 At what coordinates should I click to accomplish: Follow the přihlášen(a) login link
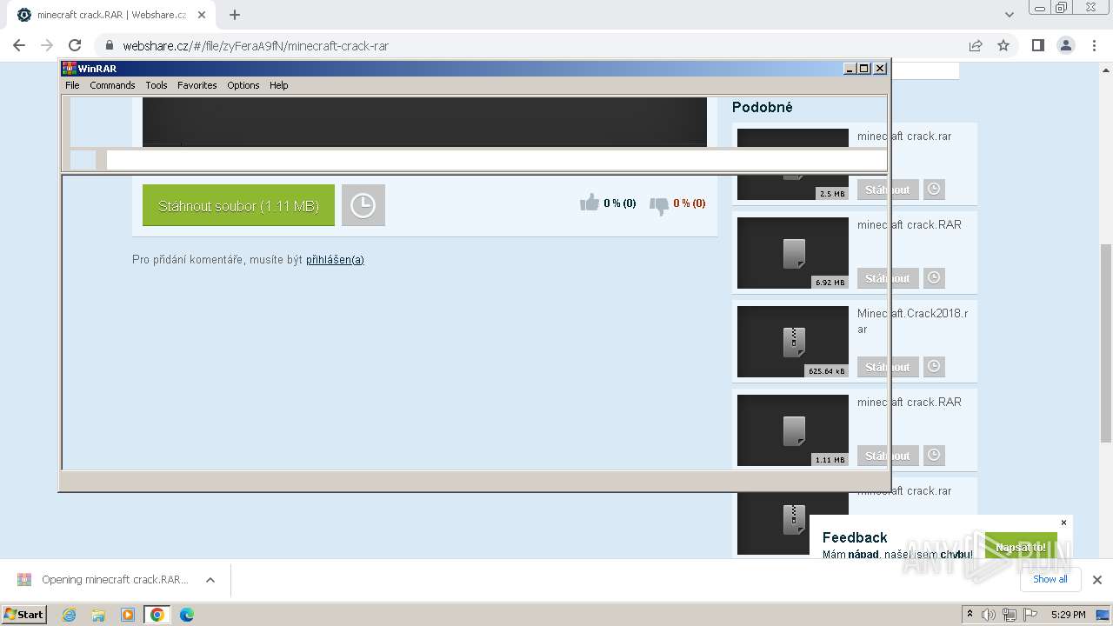coord(335,259)
